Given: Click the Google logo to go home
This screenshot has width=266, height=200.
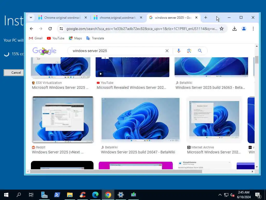Looking at the screenshot, I should pos(44,51).
